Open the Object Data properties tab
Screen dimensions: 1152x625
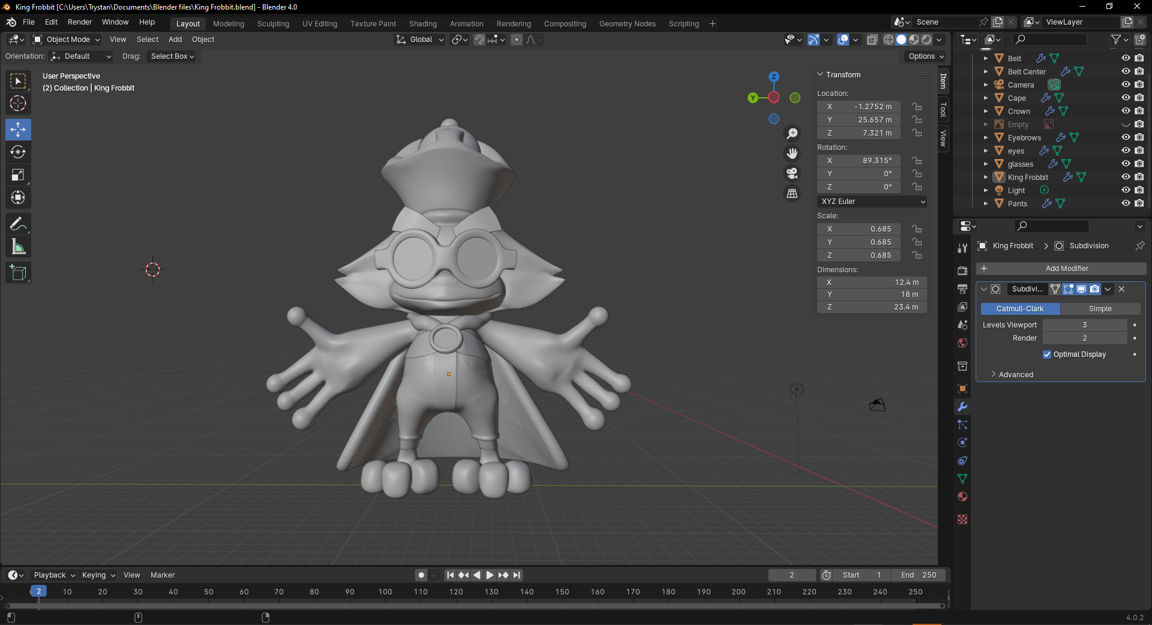(962, 479)
